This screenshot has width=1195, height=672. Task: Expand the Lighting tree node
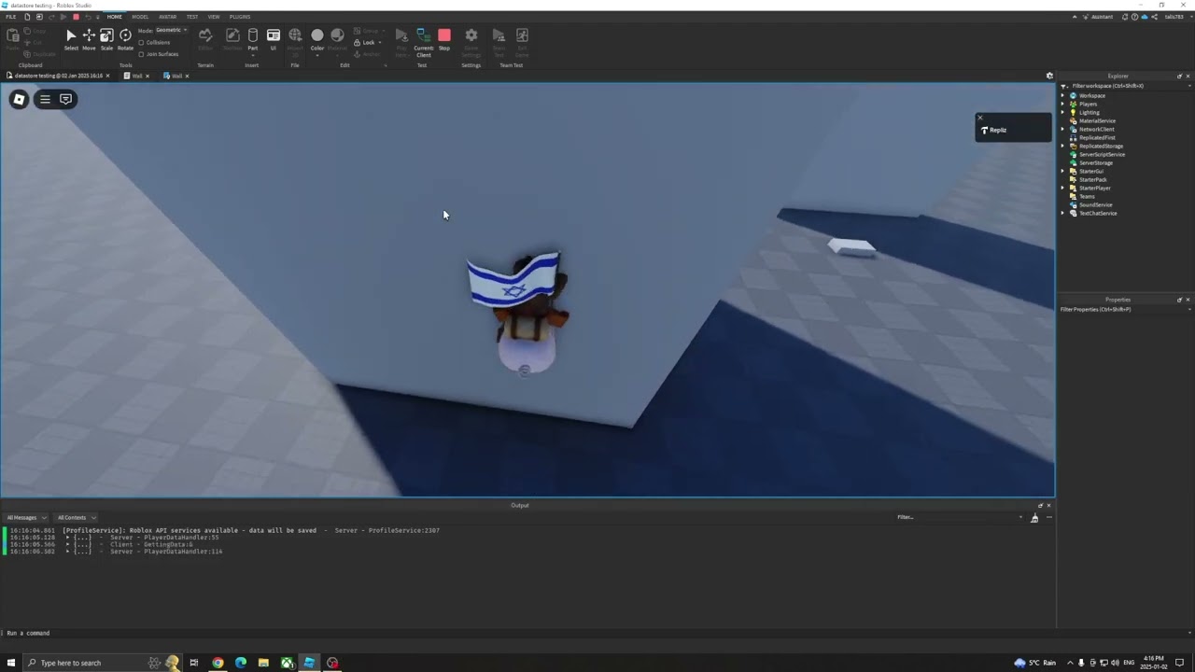pos(1062,112)
